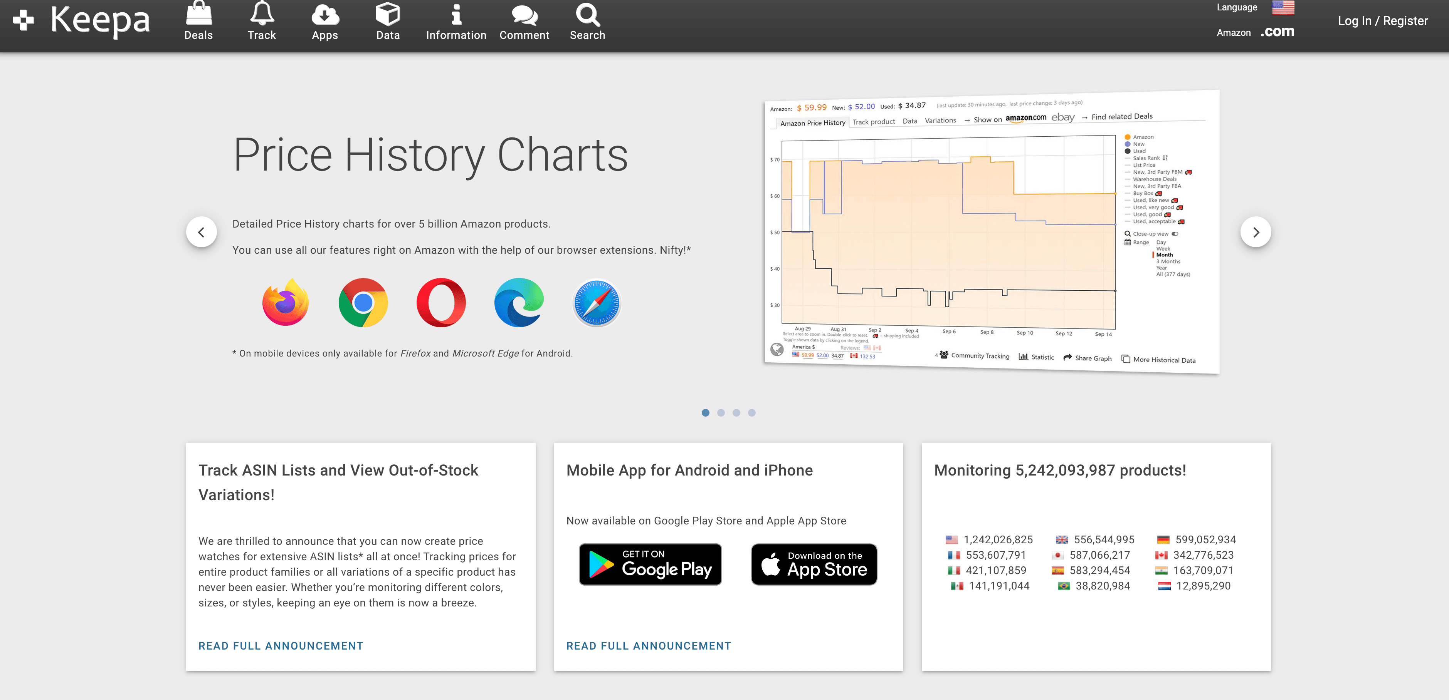Select the second carousel indicator dot

point(721,413)
